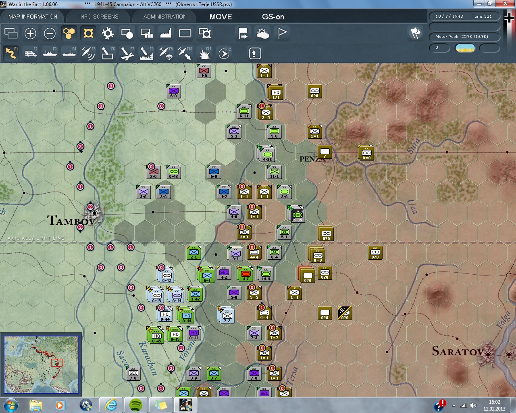Select the Tambov city hex
Viewport: 516px width, 413px height.
(x=94, y=213)
